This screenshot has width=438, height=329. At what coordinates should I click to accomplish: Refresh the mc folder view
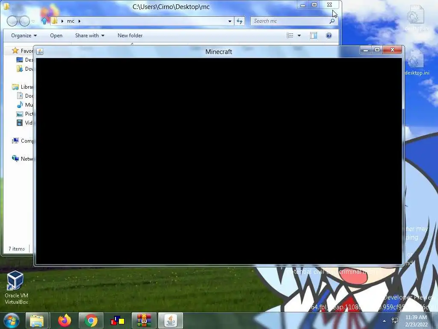point(240,21)
